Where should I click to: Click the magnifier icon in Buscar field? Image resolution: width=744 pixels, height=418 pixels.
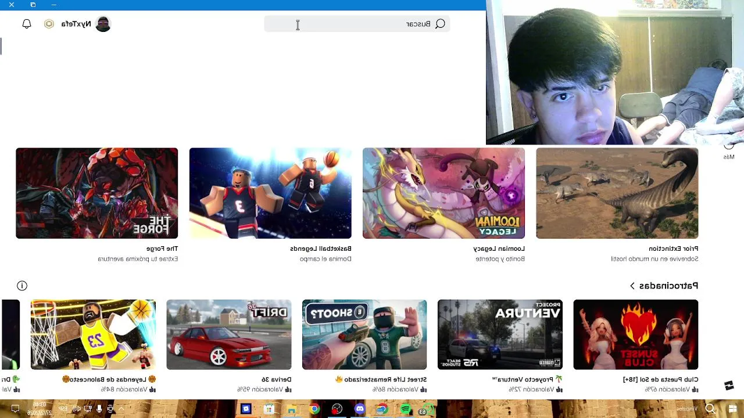pos(440,24)
